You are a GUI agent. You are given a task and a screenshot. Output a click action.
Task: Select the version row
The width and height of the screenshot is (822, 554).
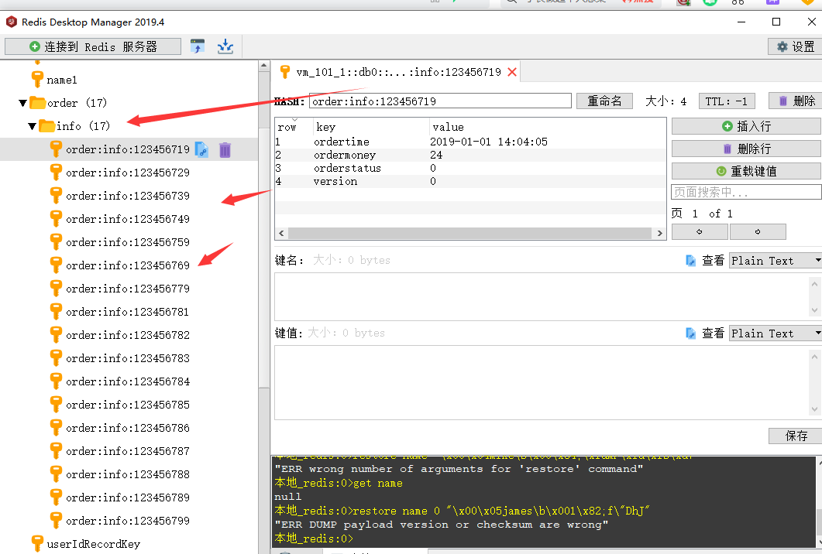(470, 181)
